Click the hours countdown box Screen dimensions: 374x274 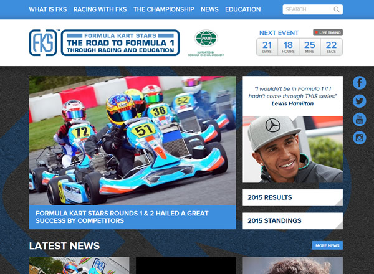pyautogui.click(x=289, y=47)
